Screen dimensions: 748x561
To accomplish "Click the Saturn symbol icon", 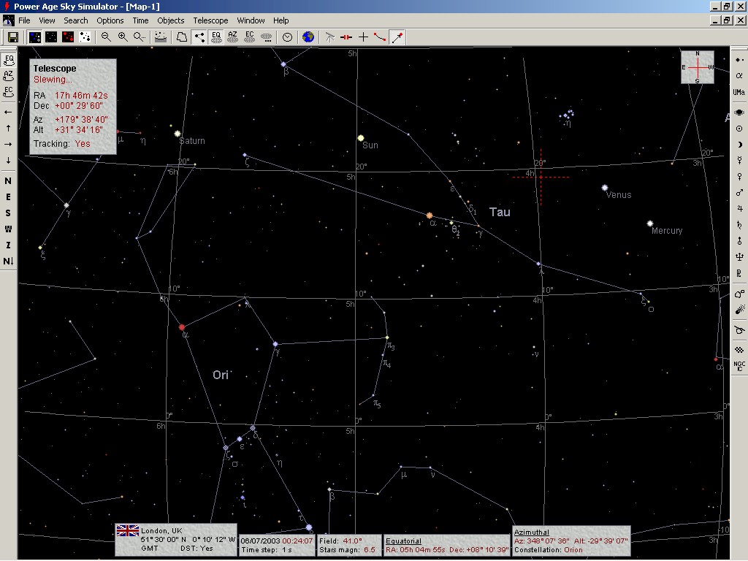I will [739, 225].
